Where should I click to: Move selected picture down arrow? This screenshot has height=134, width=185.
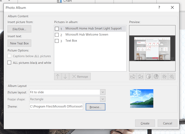click(65, 76)
